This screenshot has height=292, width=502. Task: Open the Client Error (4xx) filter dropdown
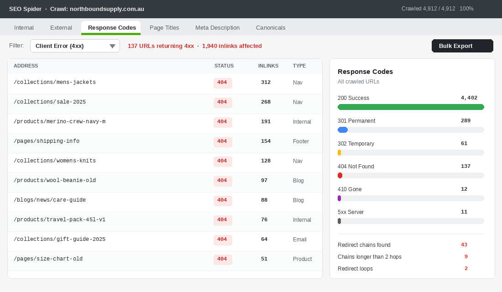(x=75, y=46)
